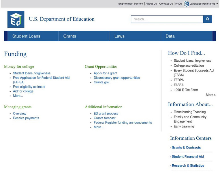Click the Language Assistance translation icon

(187, 4)
